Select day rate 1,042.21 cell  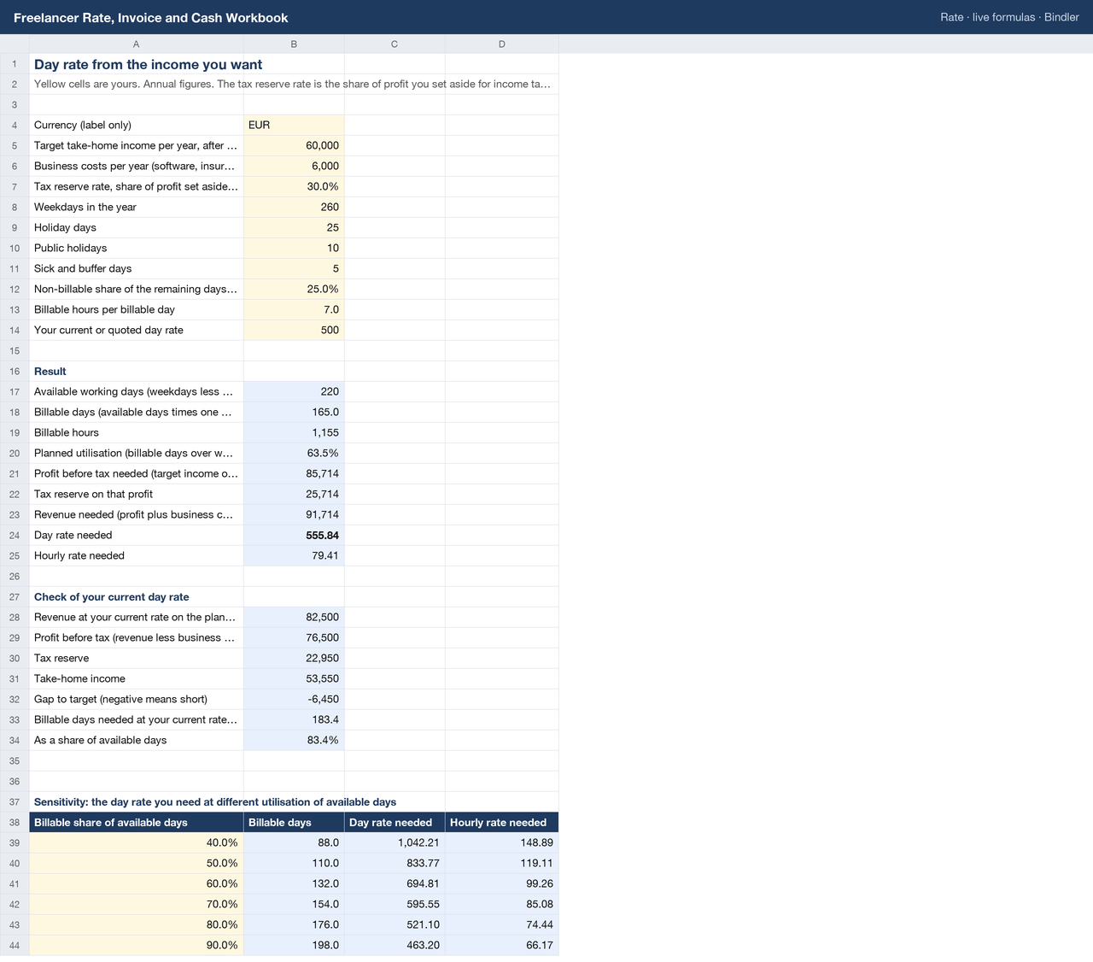tap(395, 842)
